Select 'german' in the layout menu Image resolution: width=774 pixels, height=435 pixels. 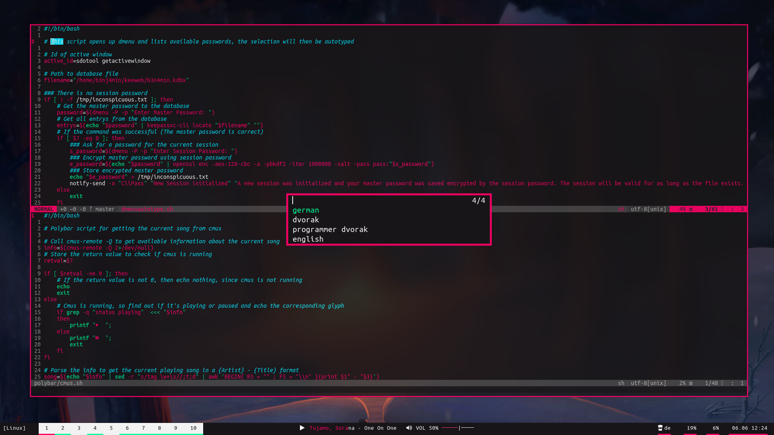click(x=306, y=210)
